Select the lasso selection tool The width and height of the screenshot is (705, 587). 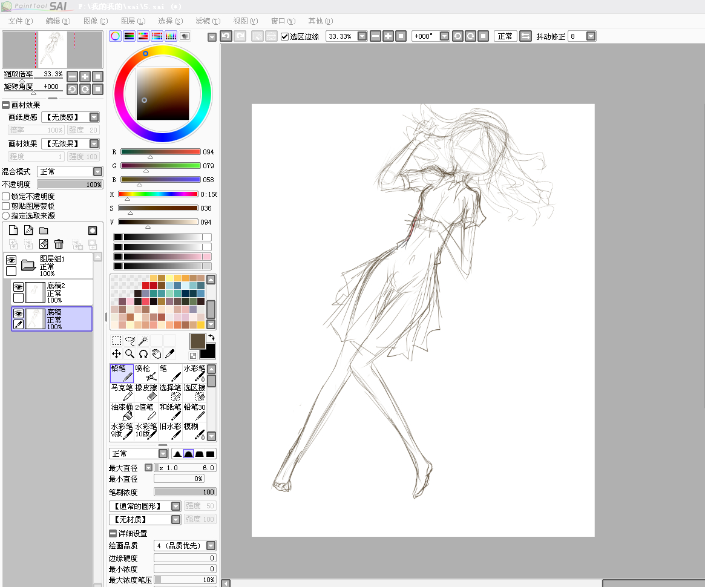pyautogui.click(x=130, y=341)
